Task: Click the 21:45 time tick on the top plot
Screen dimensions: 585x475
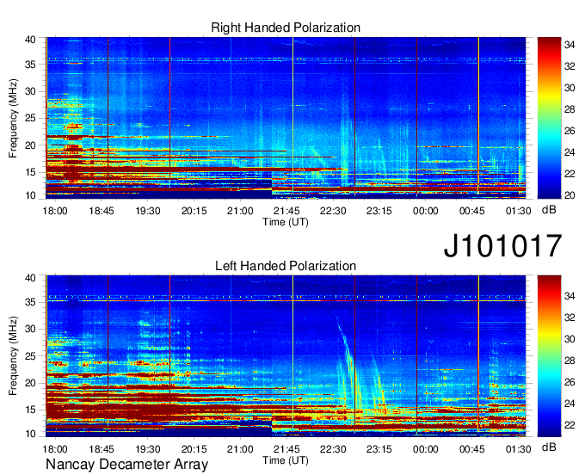Action: (x=286, y=211)
